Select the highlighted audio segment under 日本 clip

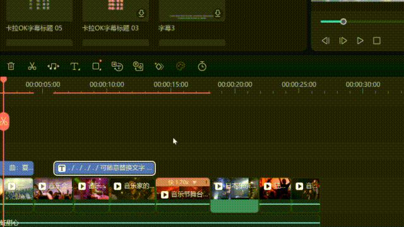(234, 206)
